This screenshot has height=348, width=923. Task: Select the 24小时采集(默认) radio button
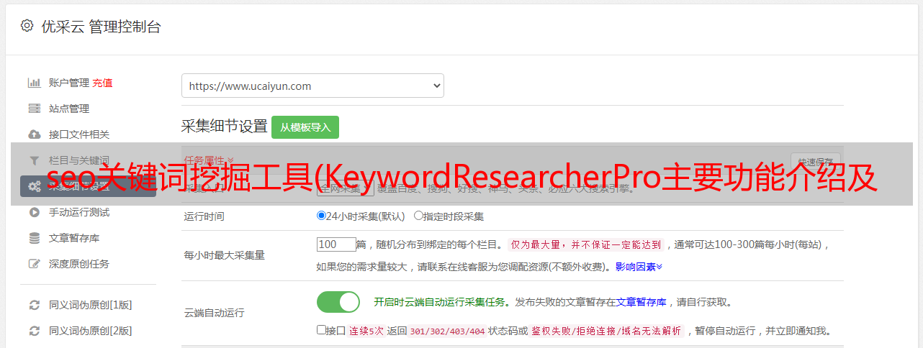click(x=322, y=216)
